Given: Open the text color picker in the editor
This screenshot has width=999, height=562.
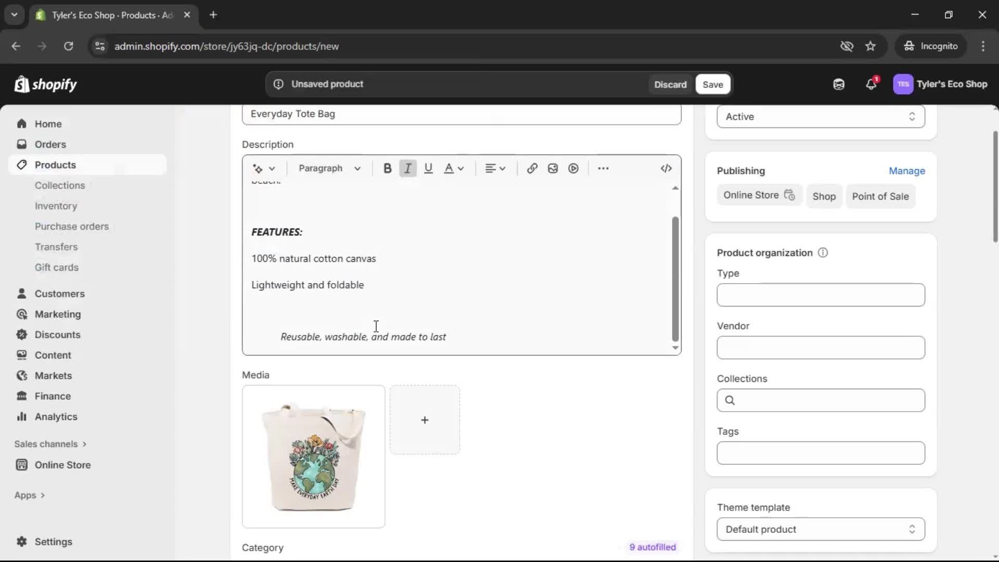Looking at the screenshot, I should (454, 168).
